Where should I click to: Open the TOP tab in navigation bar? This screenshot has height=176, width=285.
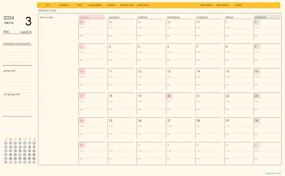coord(48,5)
